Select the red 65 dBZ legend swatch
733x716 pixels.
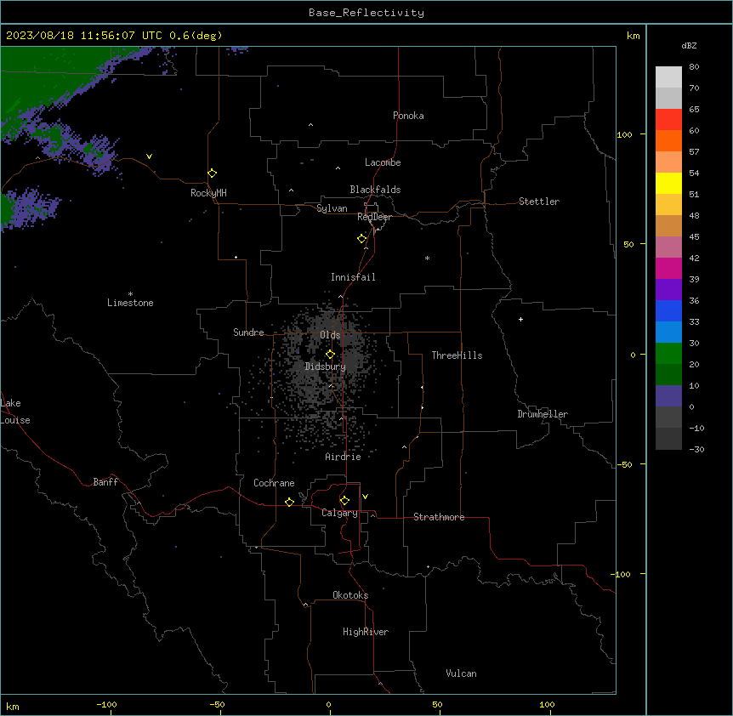pyautogui.click(x=668, y=119)
